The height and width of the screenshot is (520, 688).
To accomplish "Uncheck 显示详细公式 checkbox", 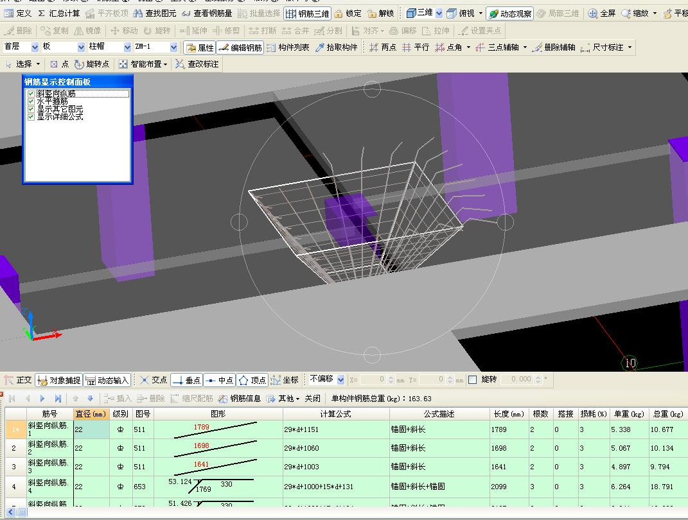I will [31, 117].
